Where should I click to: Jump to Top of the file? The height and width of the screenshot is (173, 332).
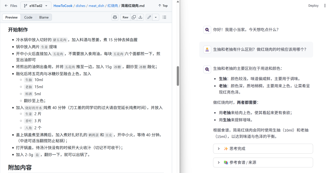[x=163, y=6]
